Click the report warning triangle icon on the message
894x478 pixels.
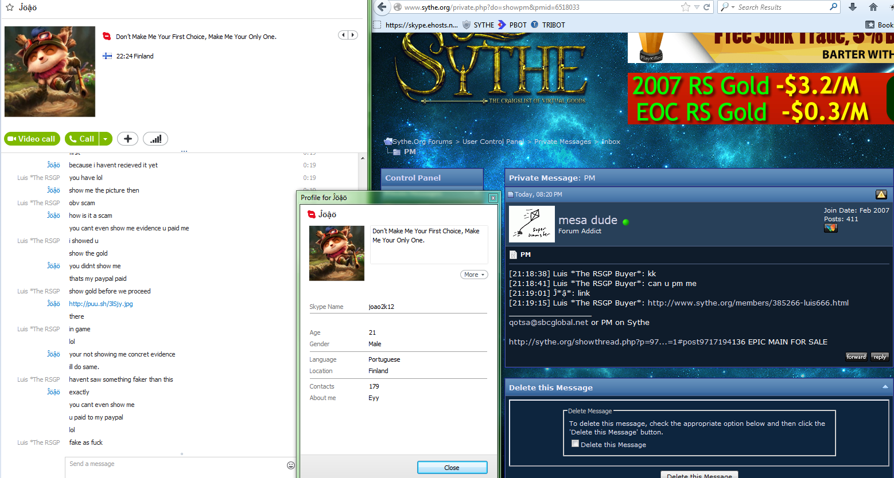click(x=881, y=194)
